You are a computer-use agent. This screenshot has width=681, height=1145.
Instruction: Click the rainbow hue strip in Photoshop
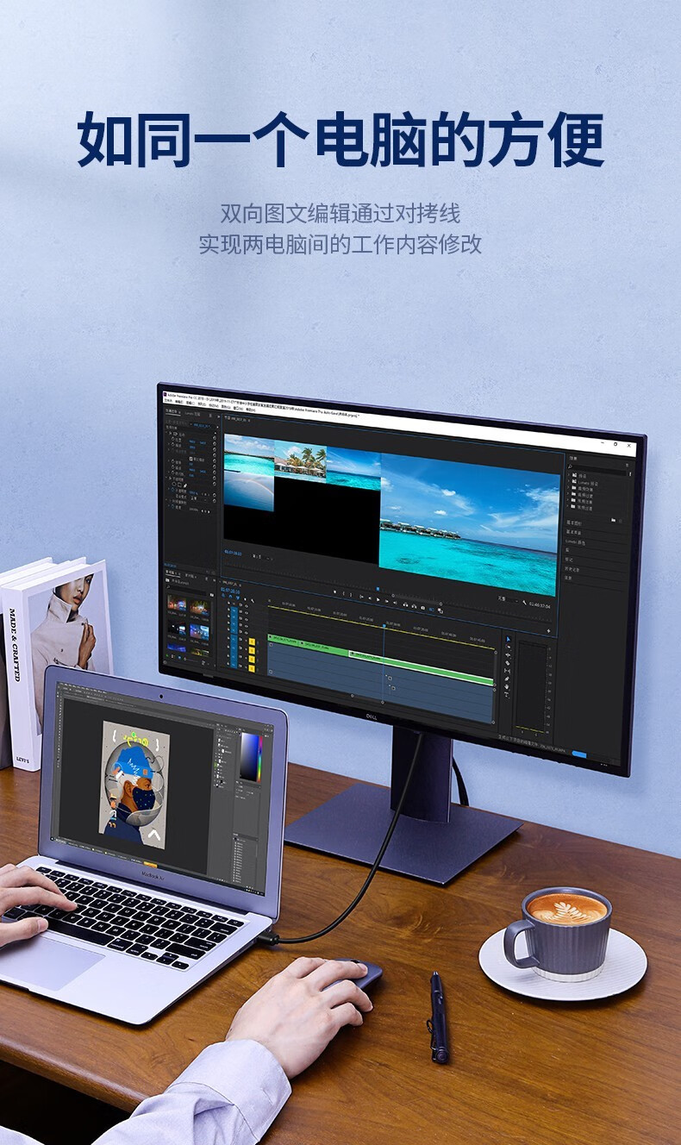point(260,759)
